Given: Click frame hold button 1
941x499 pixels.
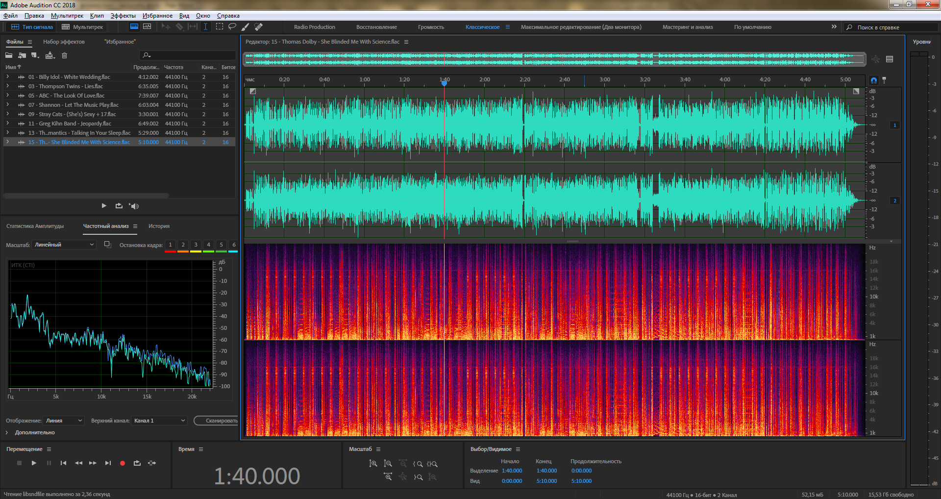Looking at the screenshot, I should pos(170,245).
